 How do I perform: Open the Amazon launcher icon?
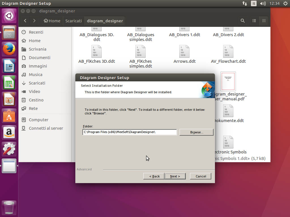click(x=9, y=133)
